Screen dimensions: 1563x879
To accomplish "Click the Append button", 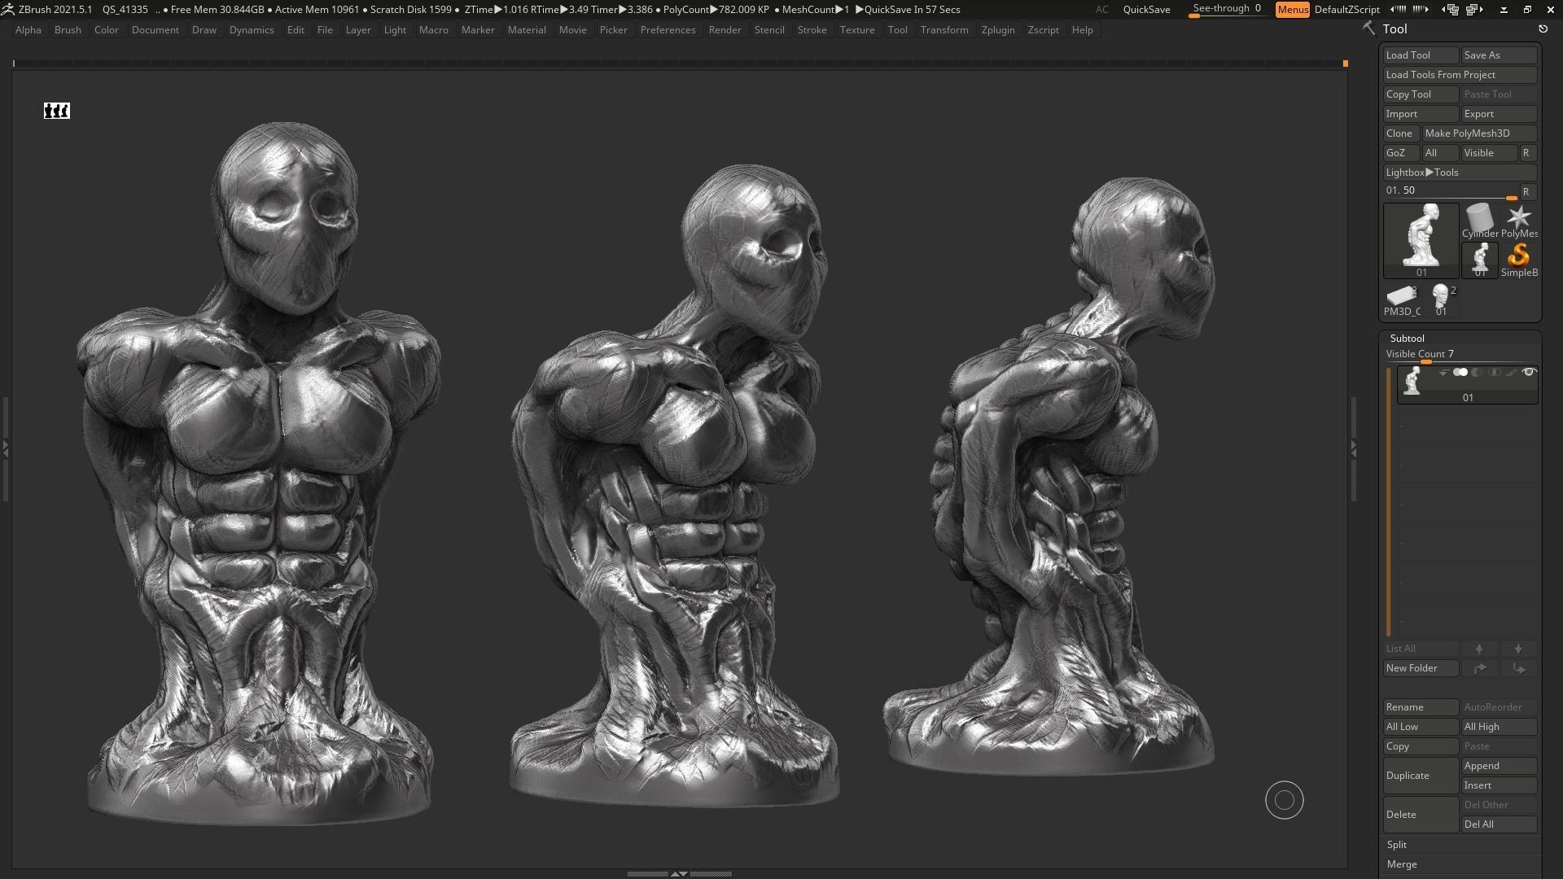I will point(1499,766).
